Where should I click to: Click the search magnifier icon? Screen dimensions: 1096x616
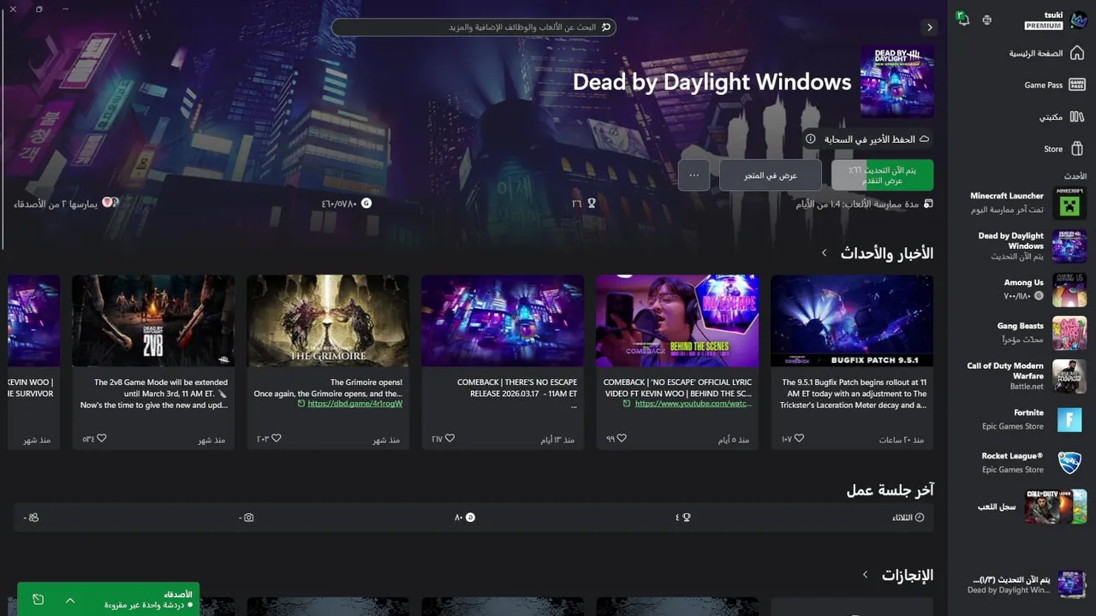point(606,27)
